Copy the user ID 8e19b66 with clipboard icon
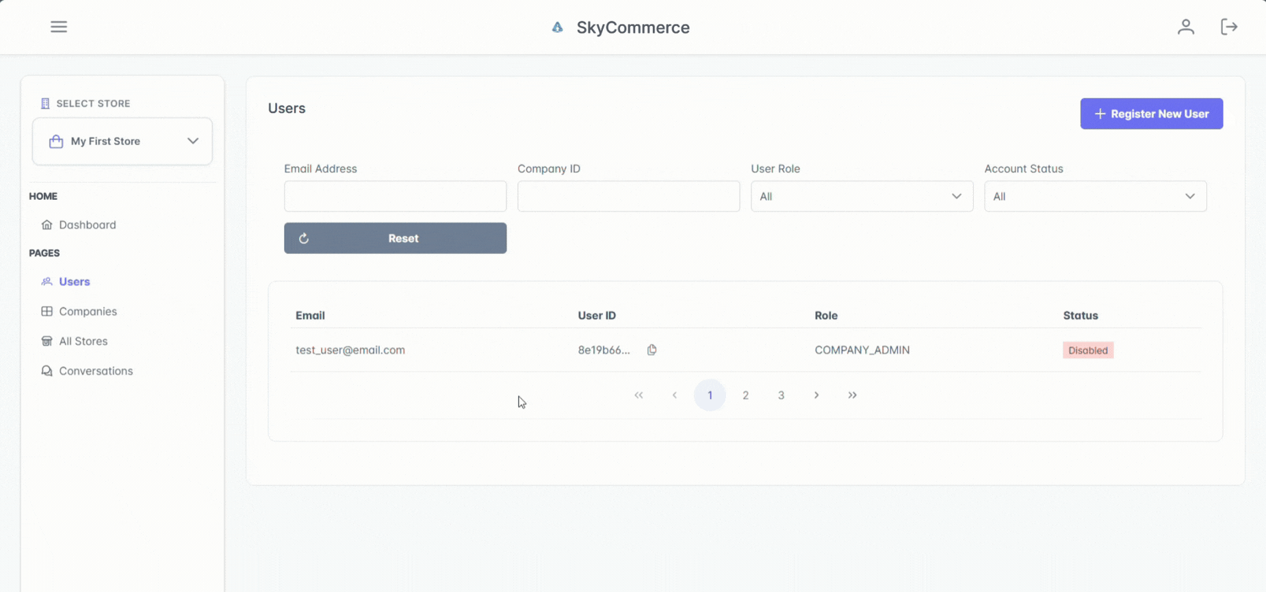The image size is (1266, 592). point(651,350)
